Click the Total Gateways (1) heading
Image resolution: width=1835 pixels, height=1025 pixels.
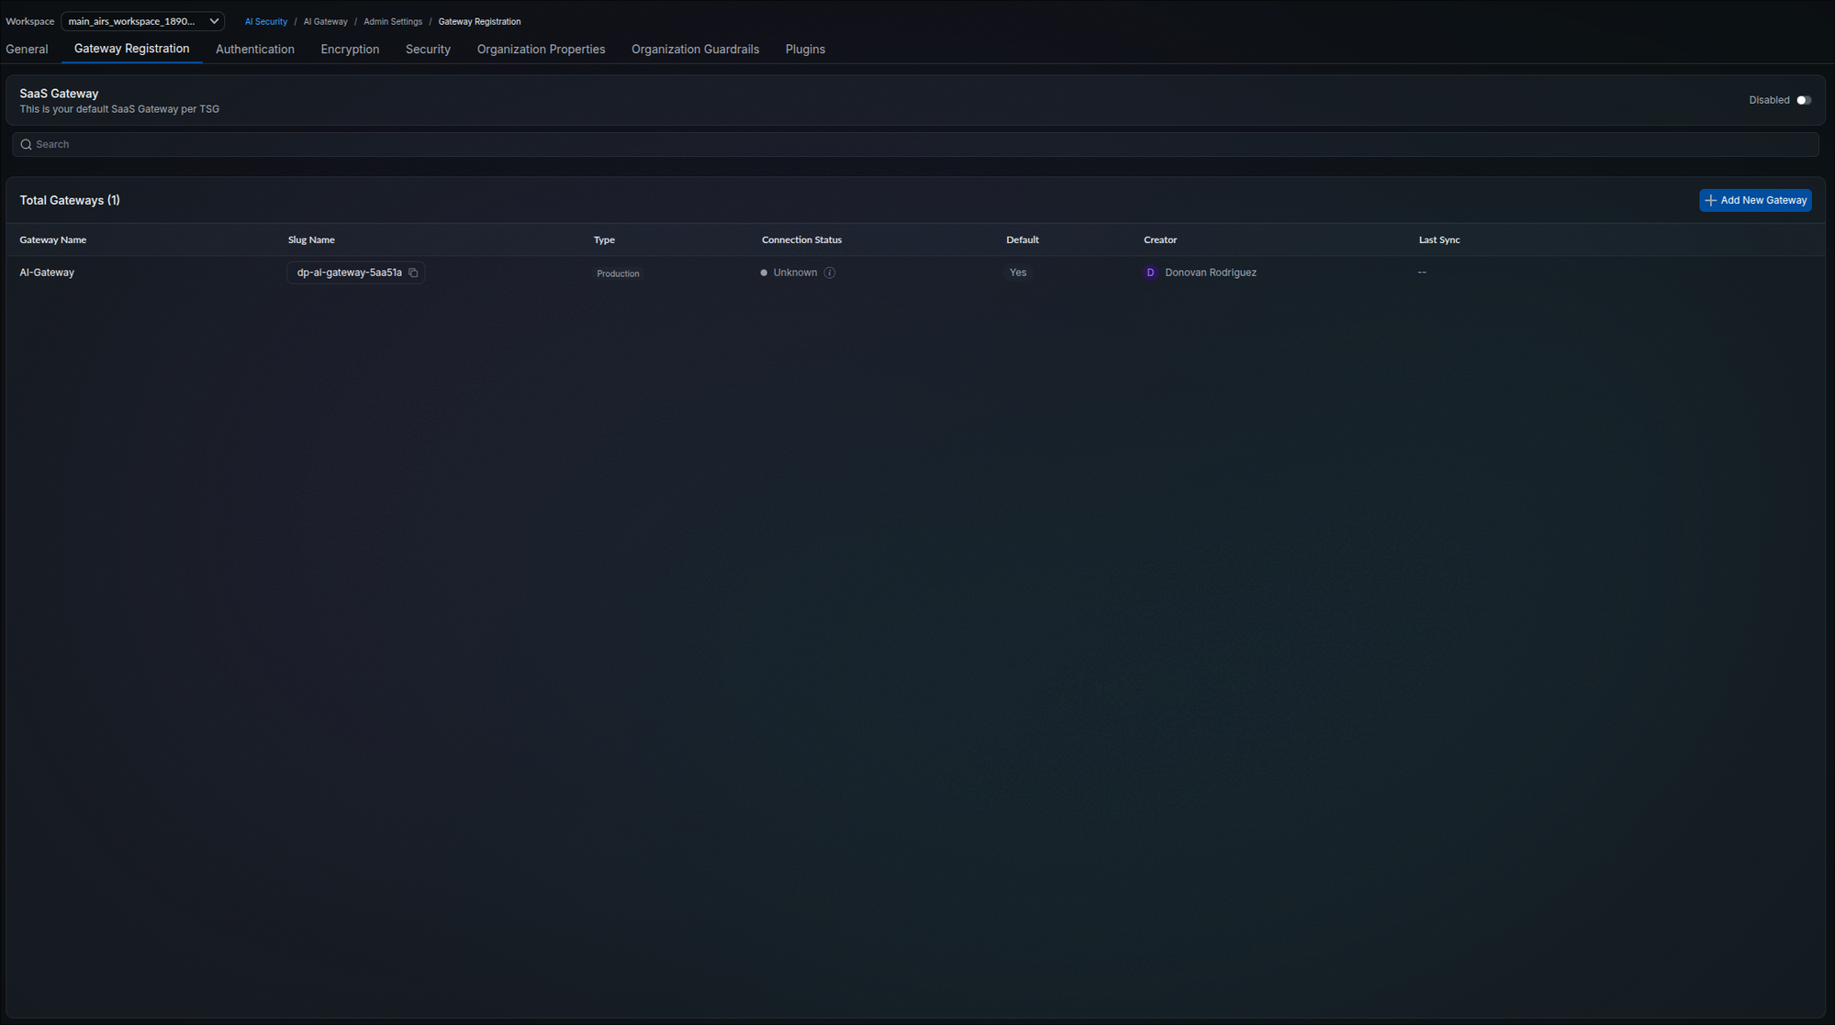[70, 200]
